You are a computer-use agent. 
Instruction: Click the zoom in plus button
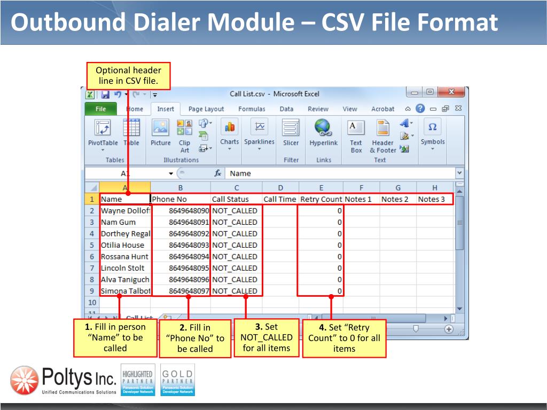(449, 329)
